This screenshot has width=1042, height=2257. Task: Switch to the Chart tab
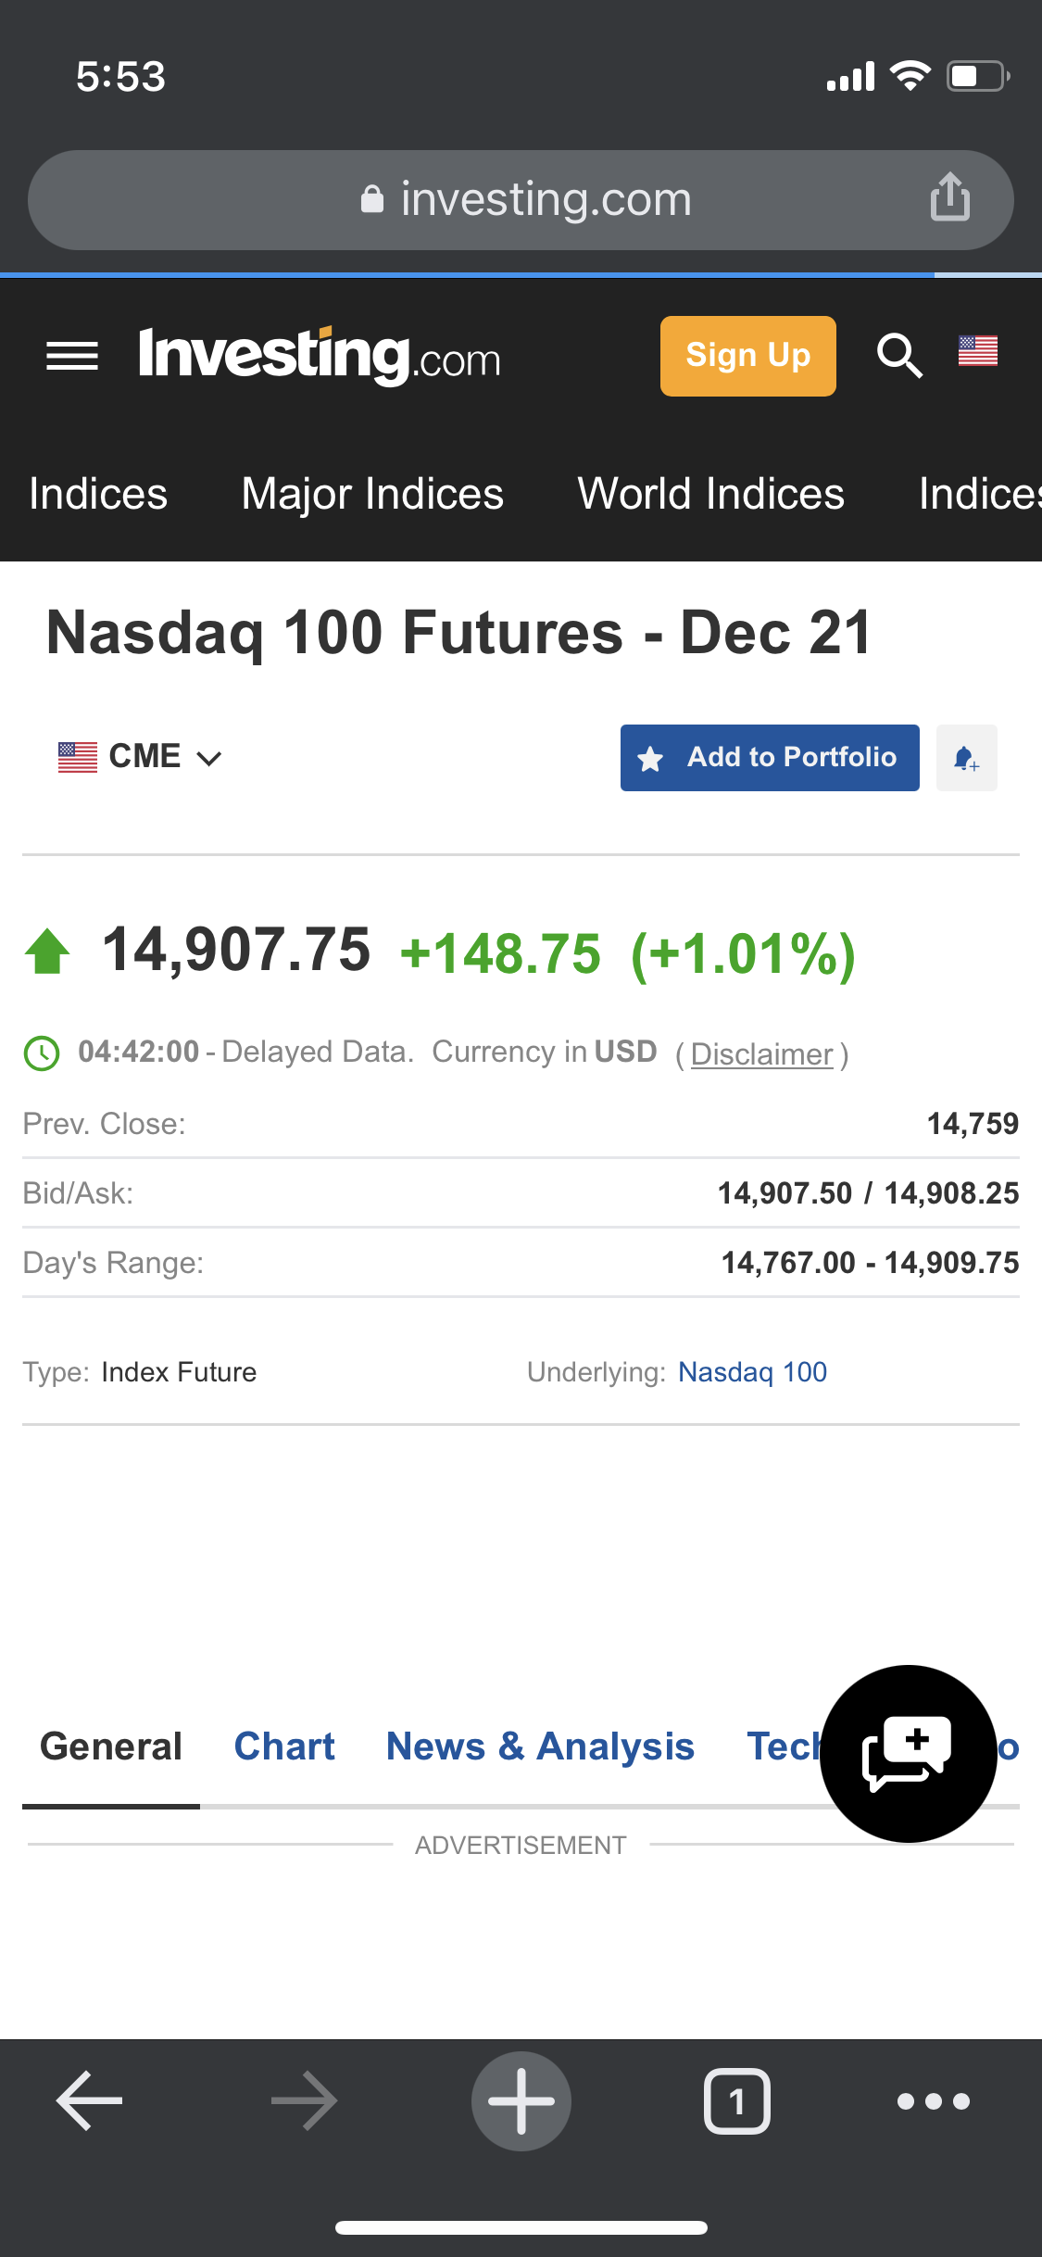(284, 1746)
